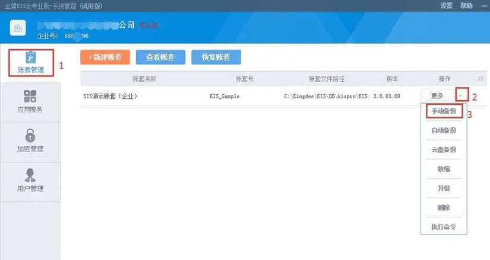Open 加密管理 lock icon
Screen dimensions: 490x260
tap(30, 136)
